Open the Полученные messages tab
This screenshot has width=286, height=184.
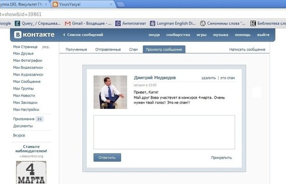click(76, 50)
